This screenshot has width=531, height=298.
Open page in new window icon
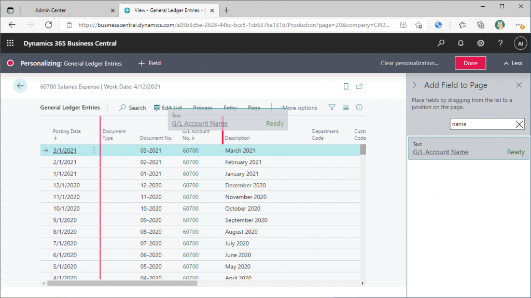(x=359, y=86)
